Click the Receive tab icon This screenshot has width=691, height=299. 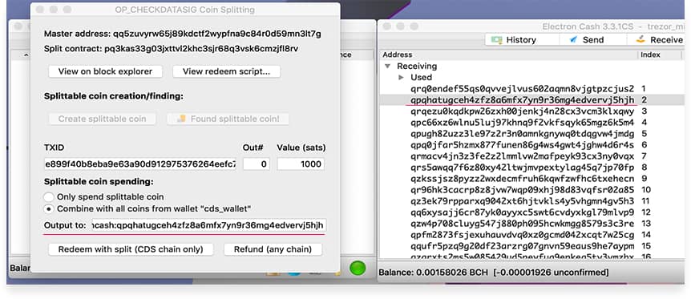point(640,40)
